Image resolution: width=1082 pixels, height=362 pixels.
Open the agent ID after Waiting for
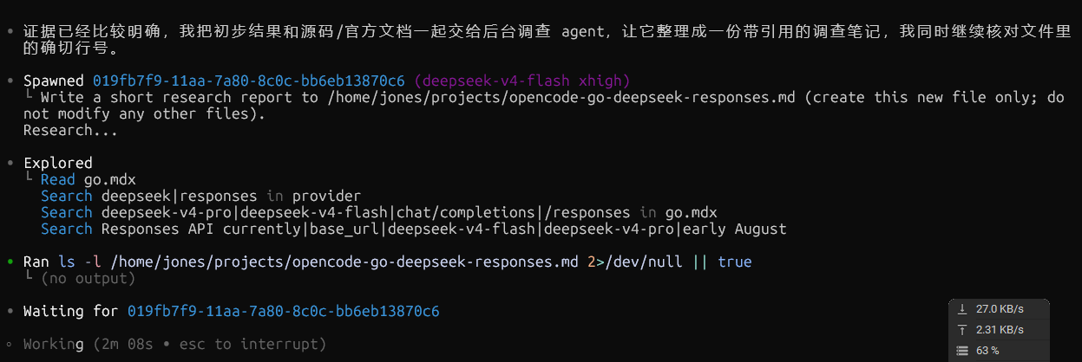pos(284,311)
